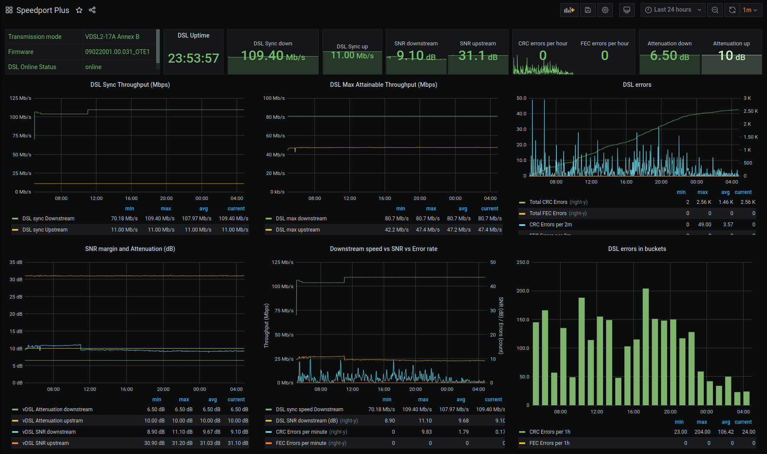Click the DSL Online Status online cell

pos(93,67)
